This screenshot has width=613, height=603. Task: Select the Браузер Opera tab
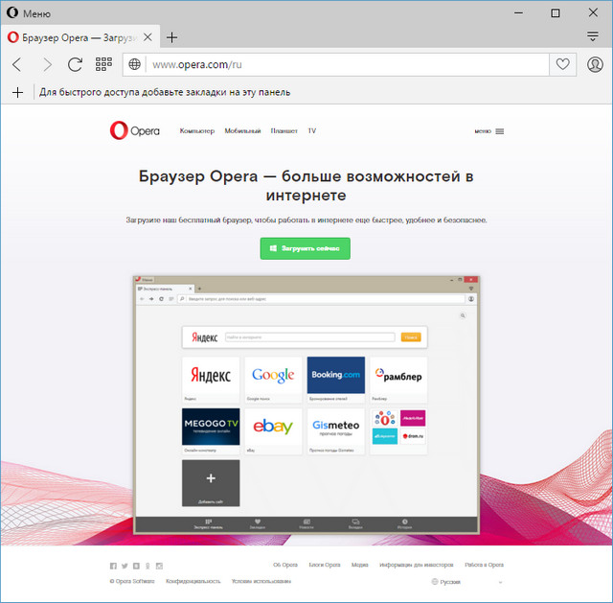click(81, 37)
